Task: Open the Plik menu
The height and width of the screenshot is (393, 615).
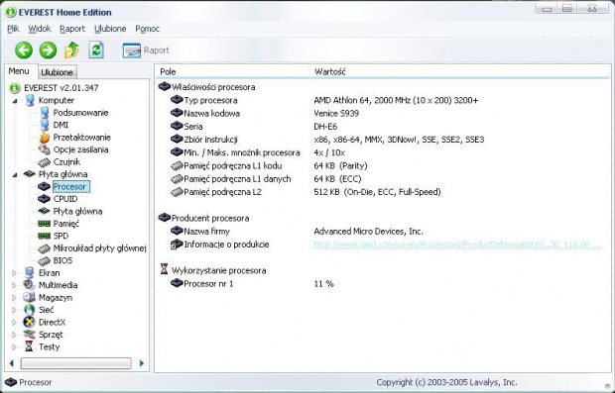Action: point(13,29)
